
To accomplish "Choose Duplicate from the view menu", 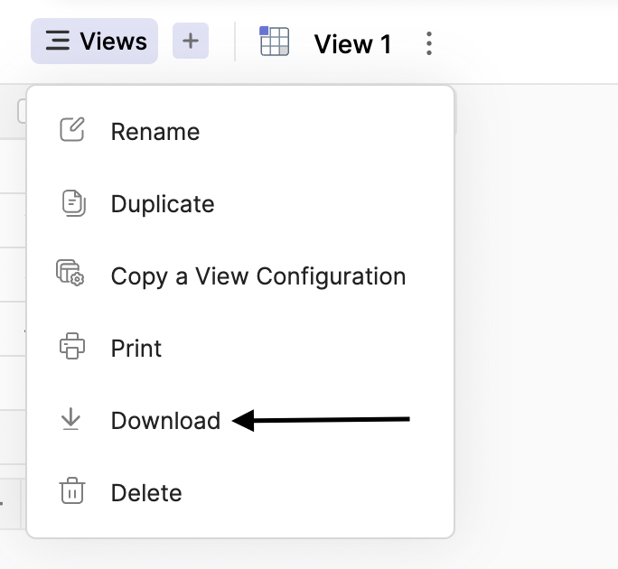I will [163, 204].
